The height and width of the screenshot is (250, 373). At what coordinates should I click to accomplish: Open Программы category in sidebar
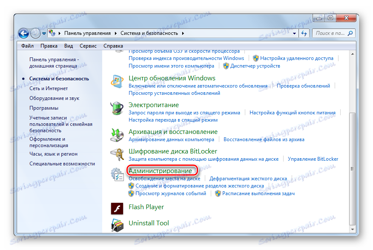coord(44,108)
